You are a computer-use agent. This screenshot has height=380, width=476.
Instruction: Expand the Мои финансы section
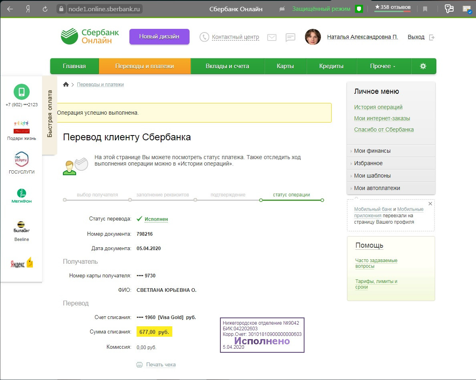[x=391, y=151]
